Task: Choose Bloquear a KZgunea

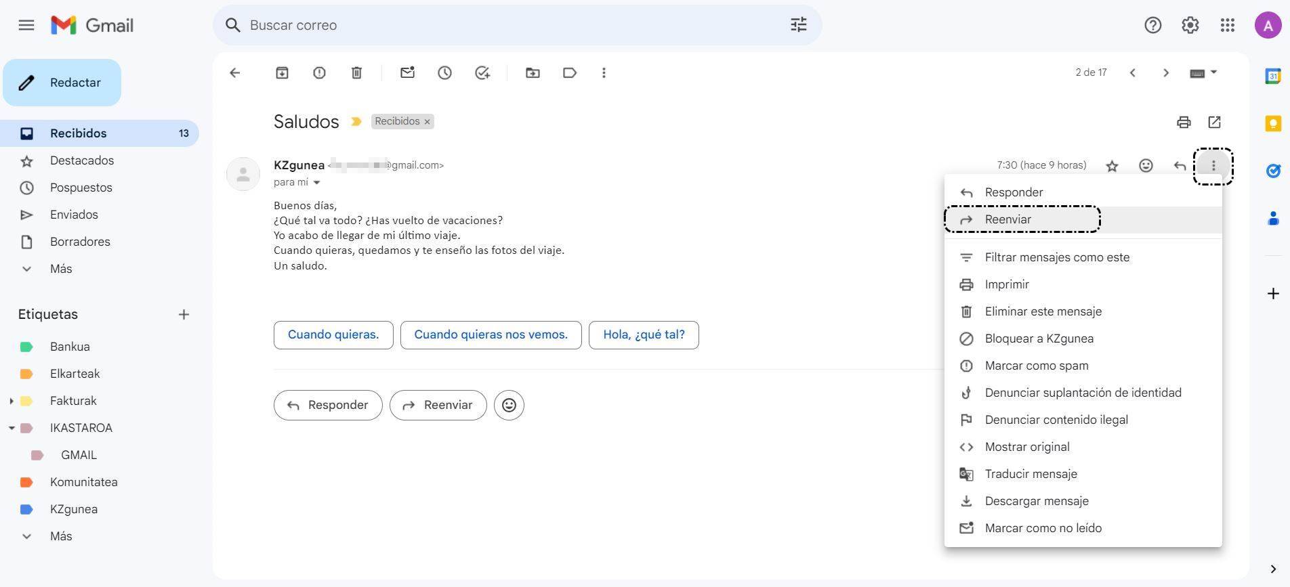Action: tap(1083, 339)
